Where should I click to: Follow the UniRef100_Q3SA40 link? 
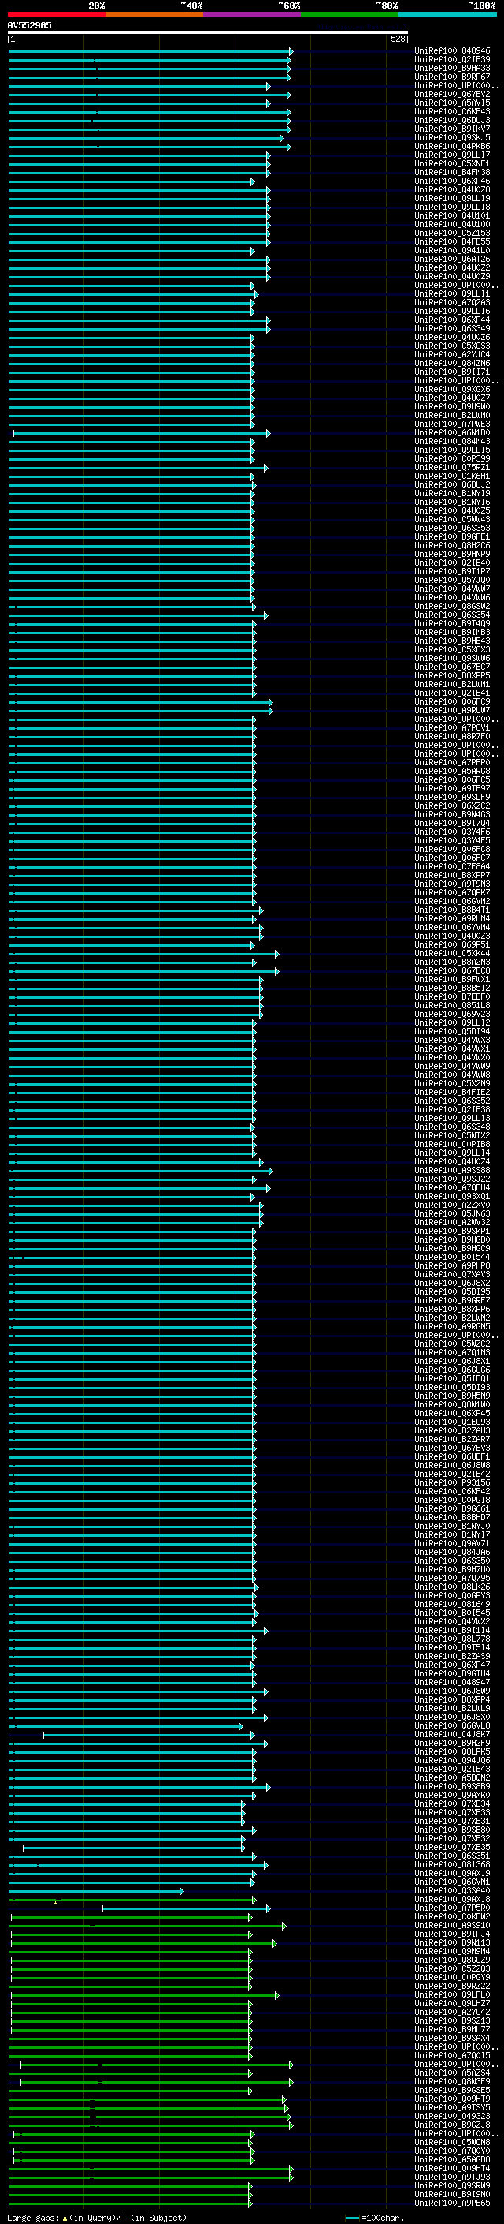pos(452,1889)
